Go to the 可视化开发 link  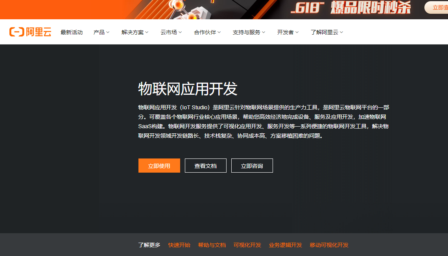coord(247,245)
